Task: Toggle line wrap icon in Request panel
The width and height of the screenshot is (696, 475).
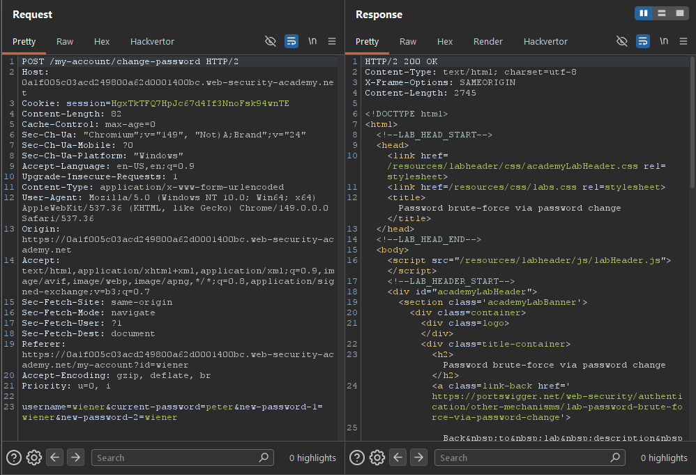Action: click(292, 41)
